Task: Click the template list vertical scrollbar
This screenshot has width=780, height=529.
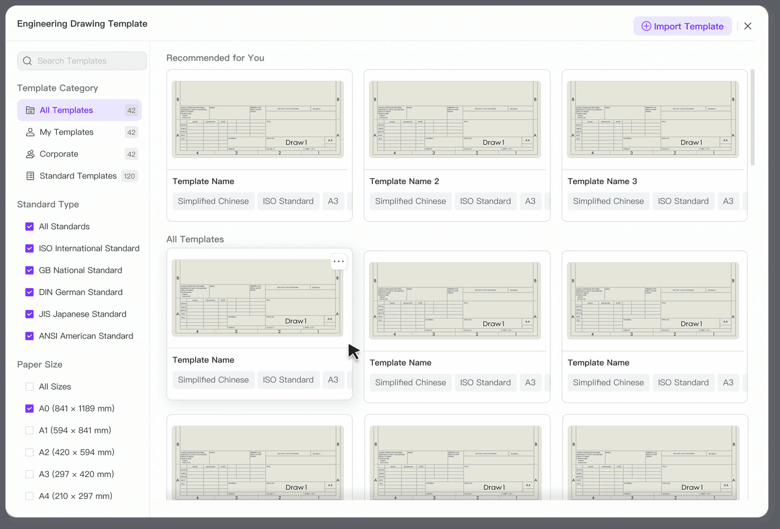Action: point(752,117)
